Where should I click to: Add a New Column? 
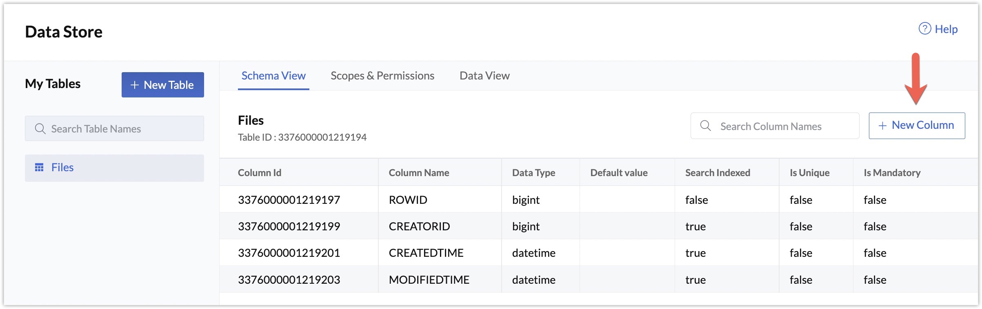[x=917, y=126]
